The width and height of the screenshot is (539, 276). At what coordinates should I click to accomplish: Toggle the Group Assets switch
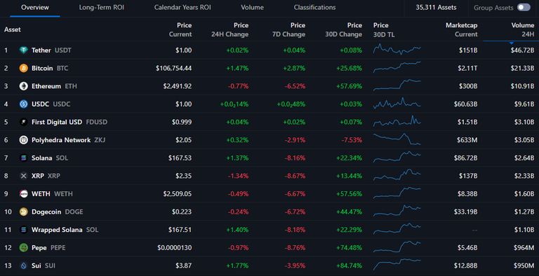point(524,7)
